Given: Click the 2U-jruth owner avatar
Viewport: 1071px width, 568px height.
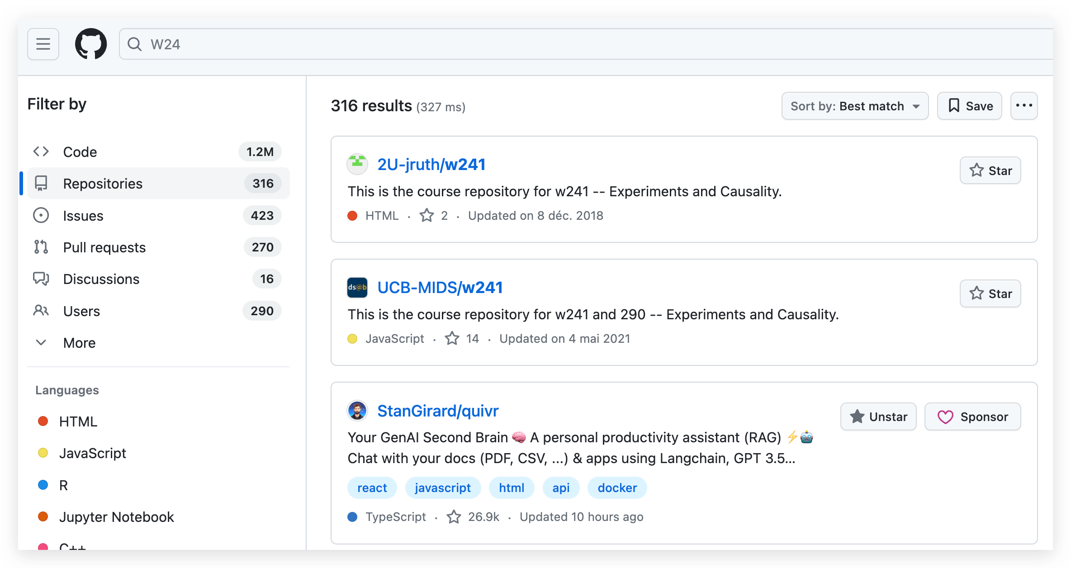Looking at the screenshot, I should (357, 164).
